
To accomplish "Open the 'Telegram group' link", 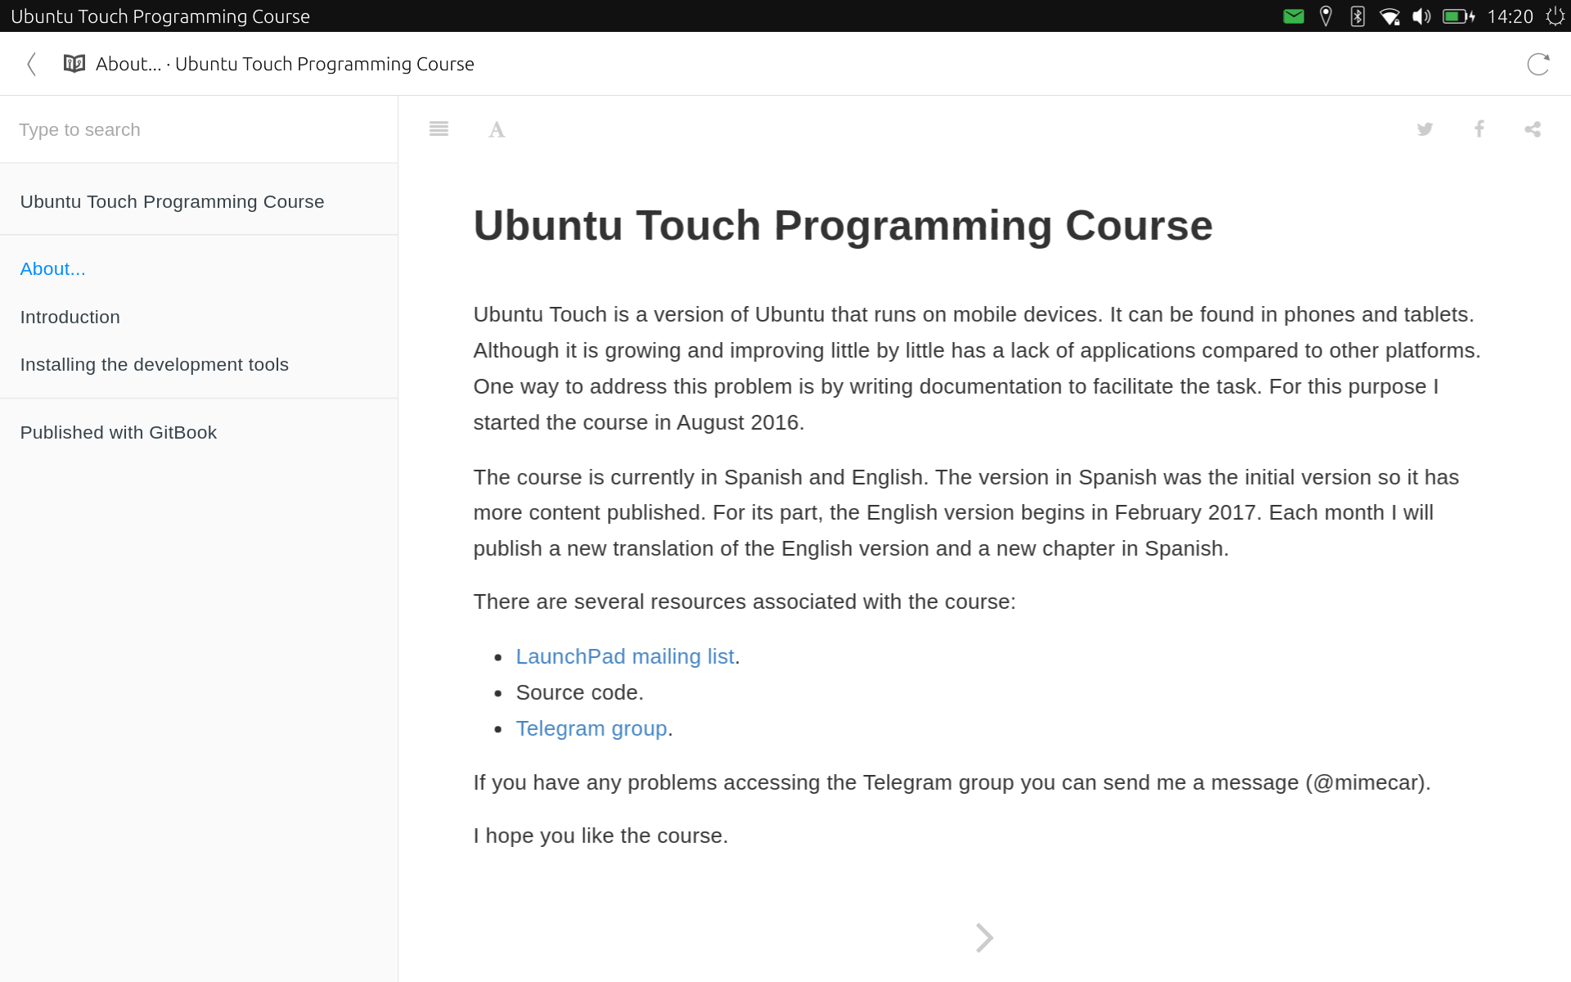I will click(592, 728).
